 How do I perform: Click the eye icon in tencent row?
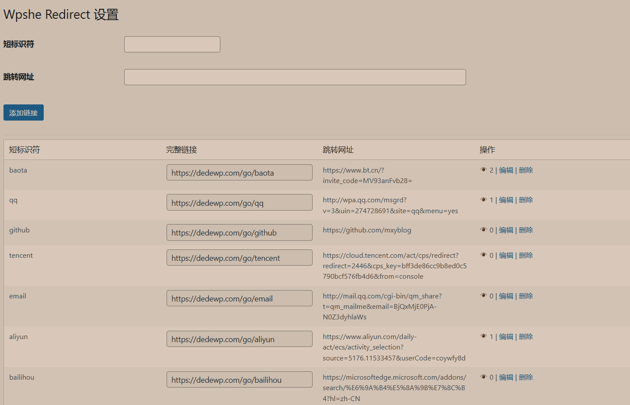point(484,255)
